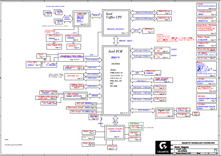Click the DMIx4 Gen3 label
This screenshot has height=156, width=221.
point(125,41)
